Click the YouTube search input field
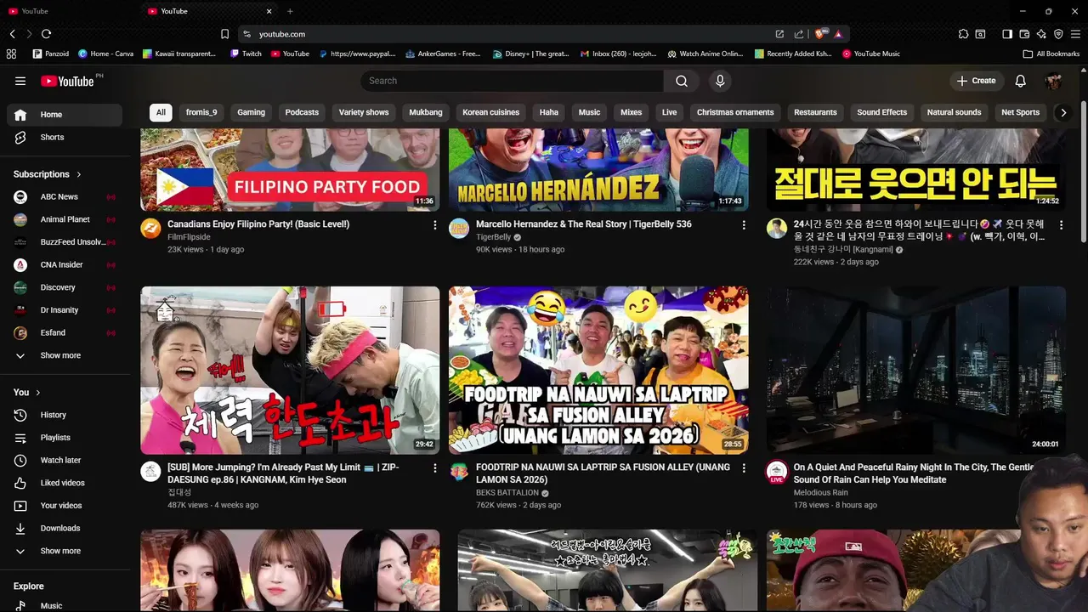The width and height of the screenshot is (1088, 612). click(x=512, y=81)
